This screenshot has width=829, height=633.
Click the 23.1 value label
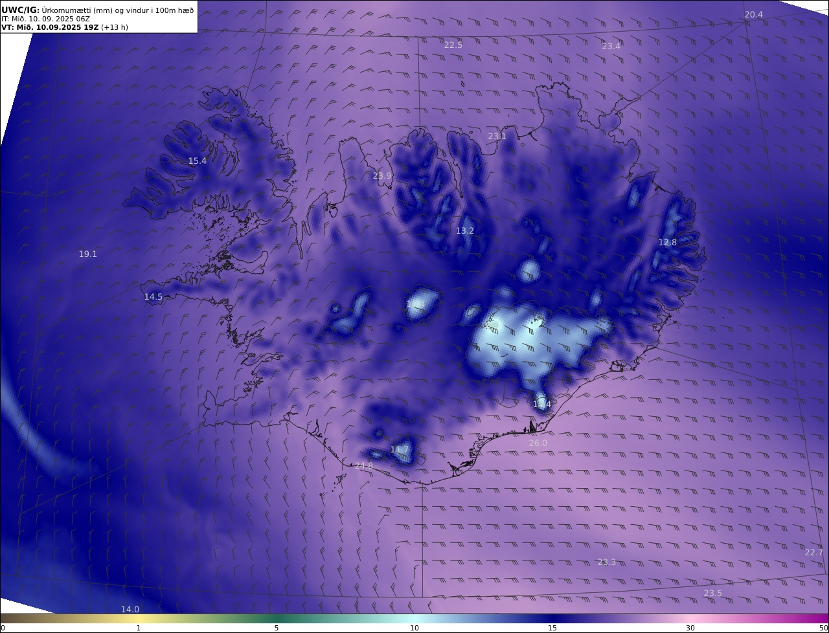[497, 137]
